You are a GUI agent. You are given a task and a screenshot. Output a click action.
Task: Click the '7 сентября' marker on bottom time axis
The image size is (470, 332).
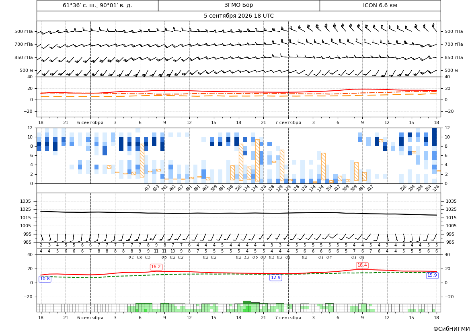288,318
